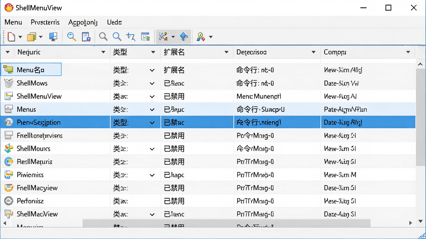The width and height of the screenshot is (426, 239).
Task: Click the blue diamond pin toolbar icon
Action: point(184,37)
